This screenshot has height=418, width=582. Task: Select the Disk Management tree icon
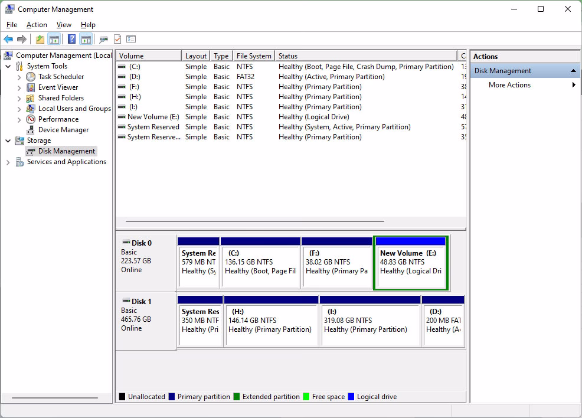click(31, 152)
